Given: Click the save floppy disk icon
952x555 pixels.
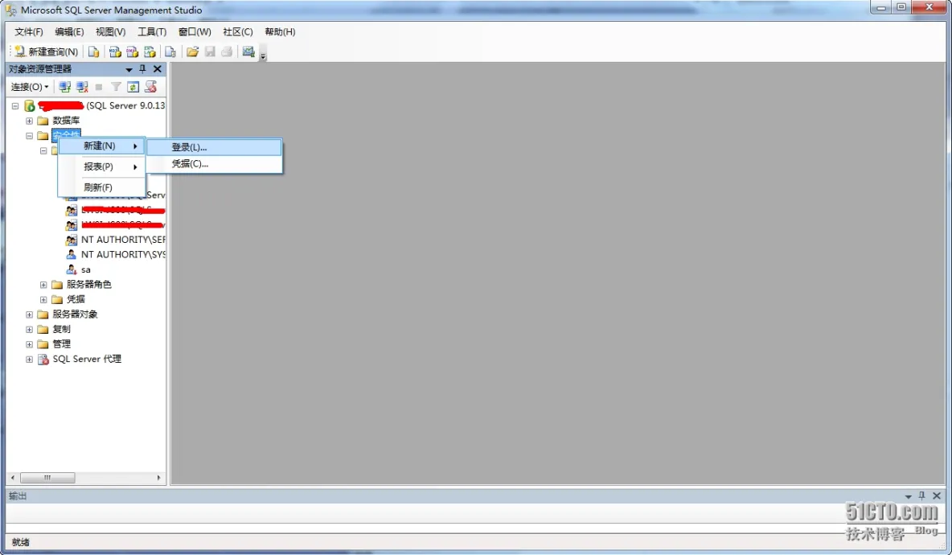Looking at the screenshot, I should click(210, 51).
